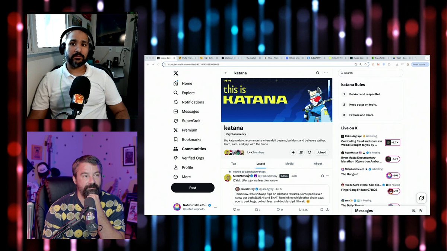
Task: Open Home from the X sidebar
Action: point(183,83)
